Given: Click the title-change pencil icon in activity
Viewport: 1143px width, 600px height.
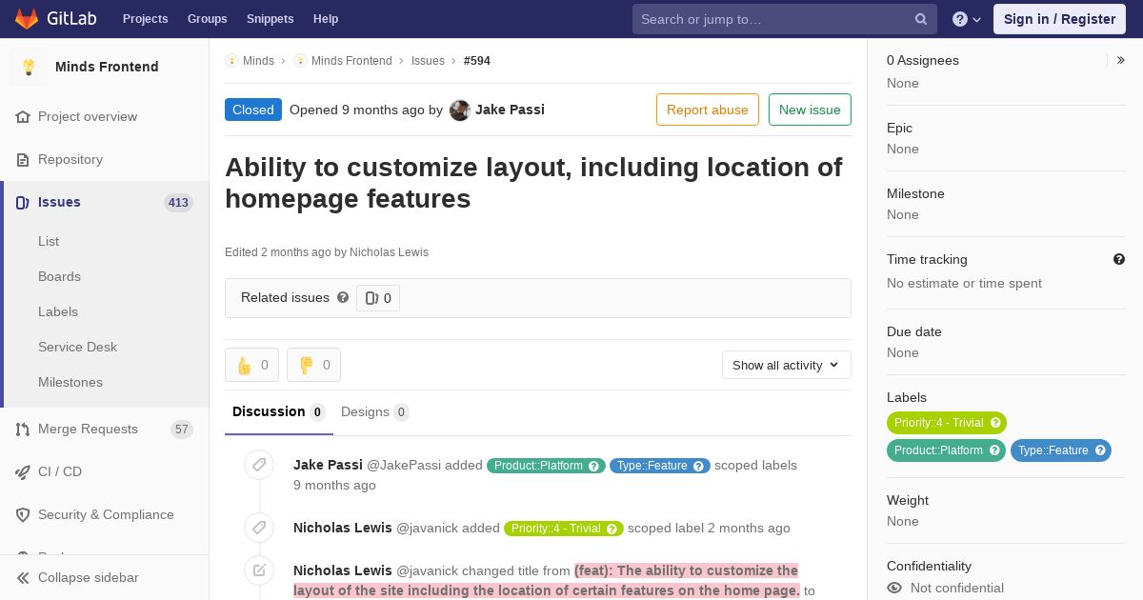Looking at the screenshot, I should coord(259,570).
